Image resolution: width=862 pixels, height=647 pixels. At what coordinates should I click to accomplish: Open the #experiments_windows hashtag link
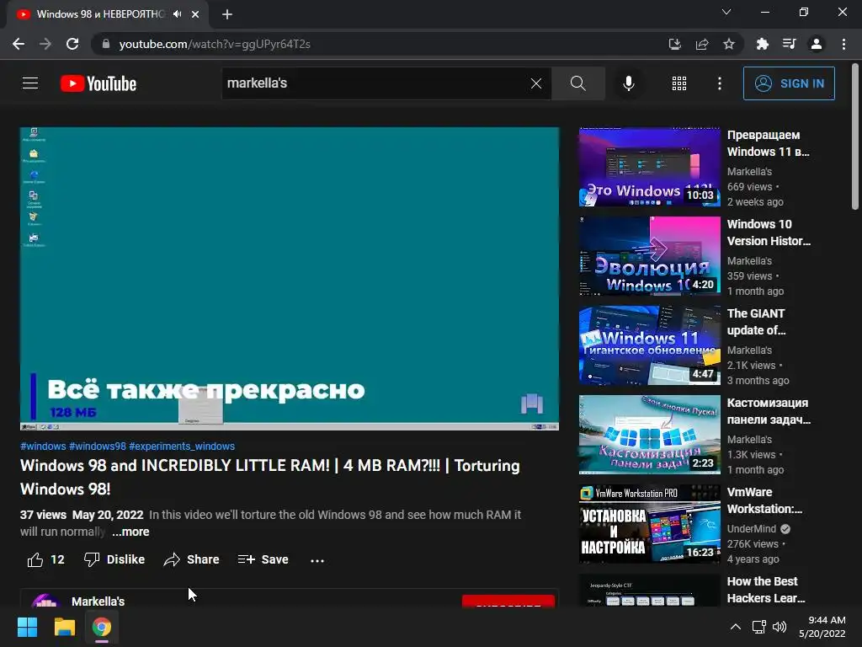[182, 446]
